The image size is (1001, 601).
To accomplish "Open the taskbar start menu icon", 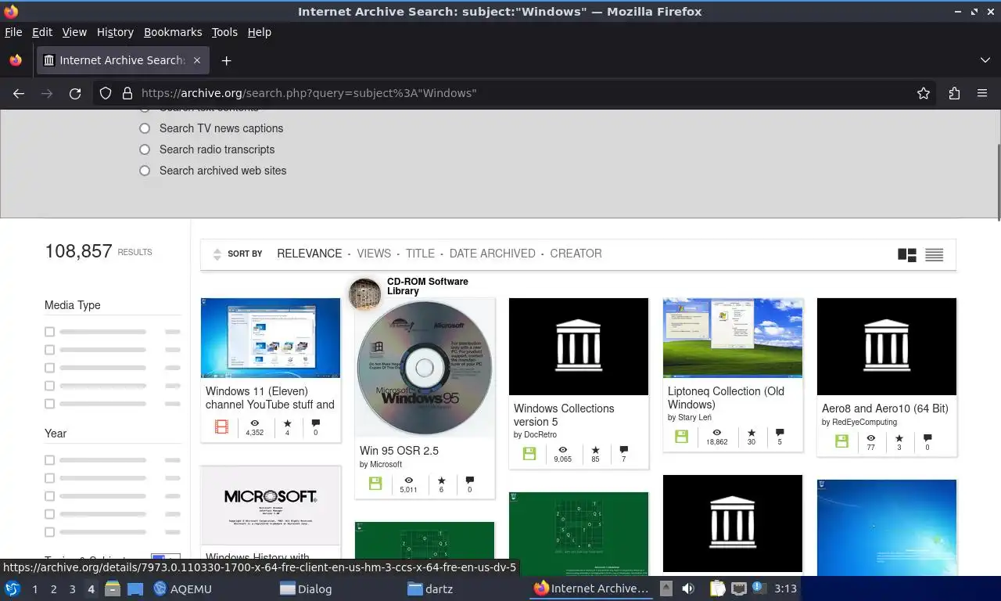I will pyautogui.click(x=13, y=588).
